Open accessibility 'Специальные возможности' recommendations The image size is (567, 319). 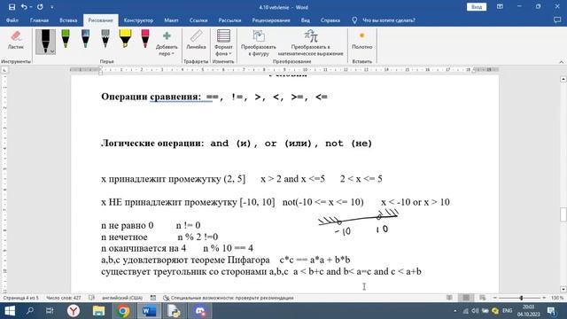point(229,298)
